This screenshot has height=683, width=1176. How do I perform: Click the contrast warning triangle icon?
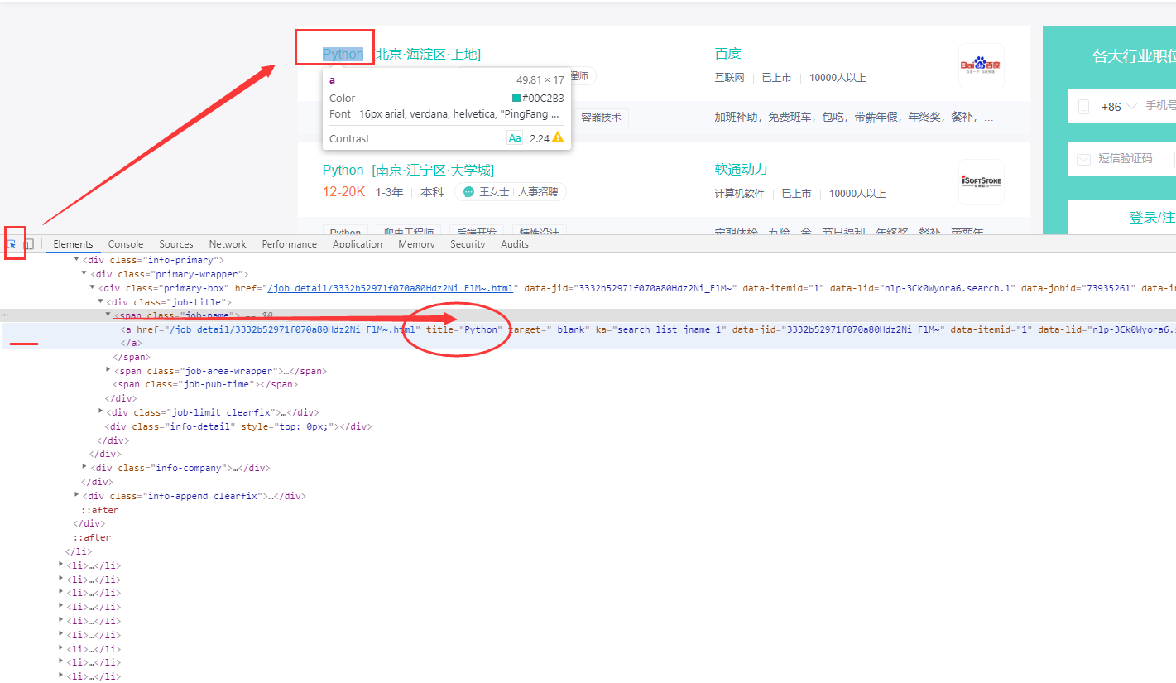coord(558,138)
